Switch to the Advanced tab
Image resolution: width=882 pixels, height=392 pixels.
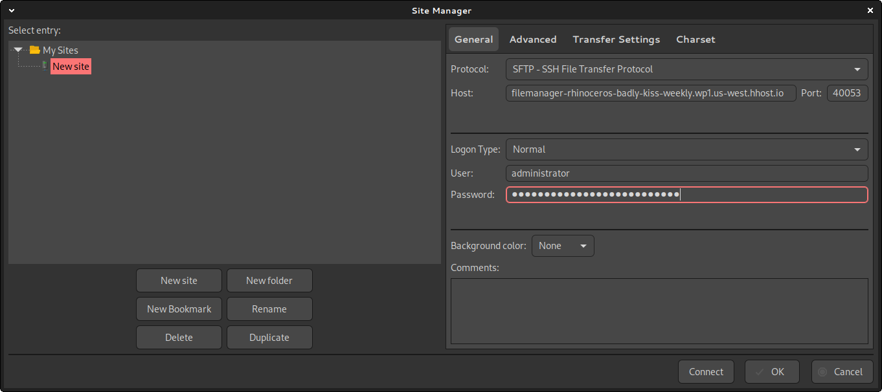click(532, 39)
